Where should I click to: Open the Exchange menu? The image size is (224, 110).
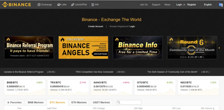[x=45, y=5]
